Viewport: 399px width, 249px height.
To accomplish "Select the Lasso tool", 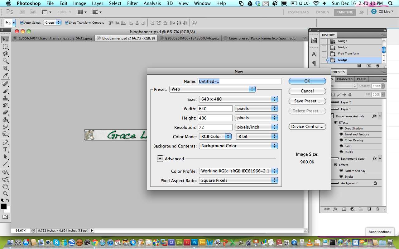I will 6,54.
